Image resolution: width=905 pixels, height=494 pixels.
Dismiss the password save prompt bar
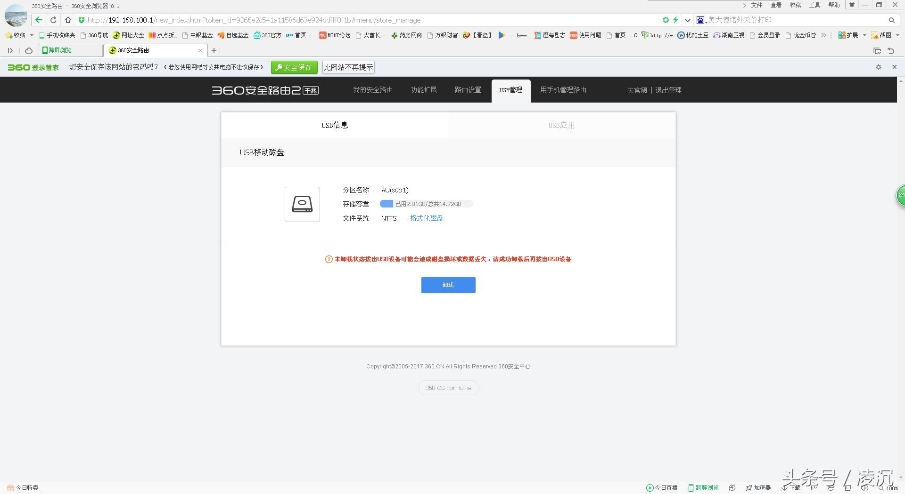pyautogui.click(x=894, y=67)
